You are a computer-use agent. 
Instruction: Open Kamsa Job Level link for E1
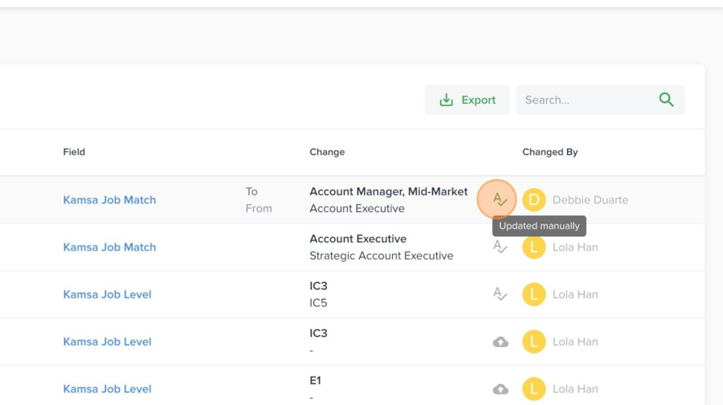(107, 389)
